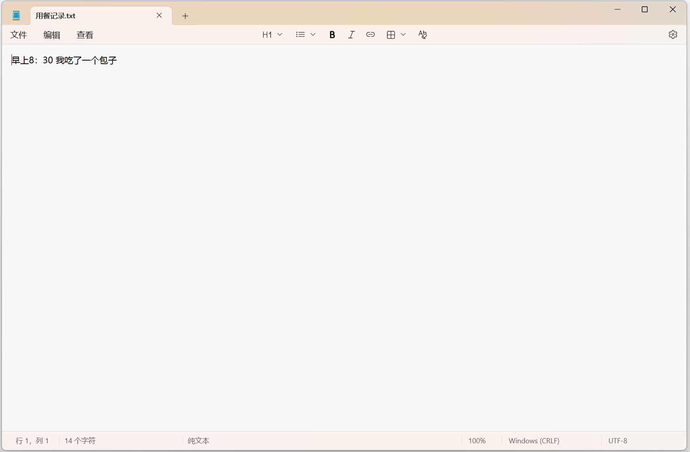Close the Notepad window

point(673,9)
